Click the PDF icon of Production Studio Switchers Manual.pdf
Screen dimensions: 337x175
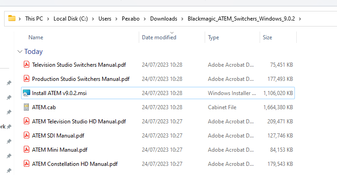(x=27, y=79)
